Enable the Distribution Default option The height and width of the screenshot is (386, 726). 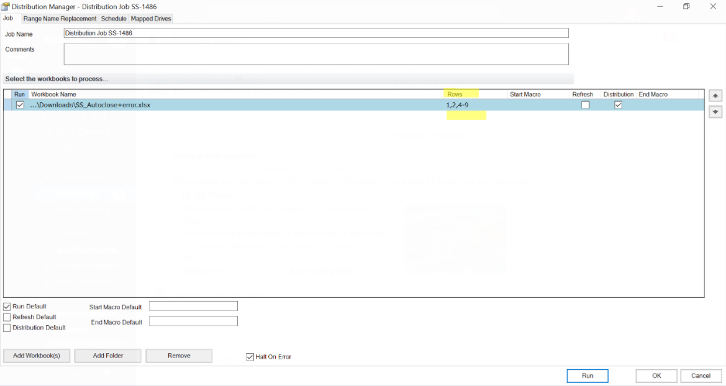(x=6, y=327)
